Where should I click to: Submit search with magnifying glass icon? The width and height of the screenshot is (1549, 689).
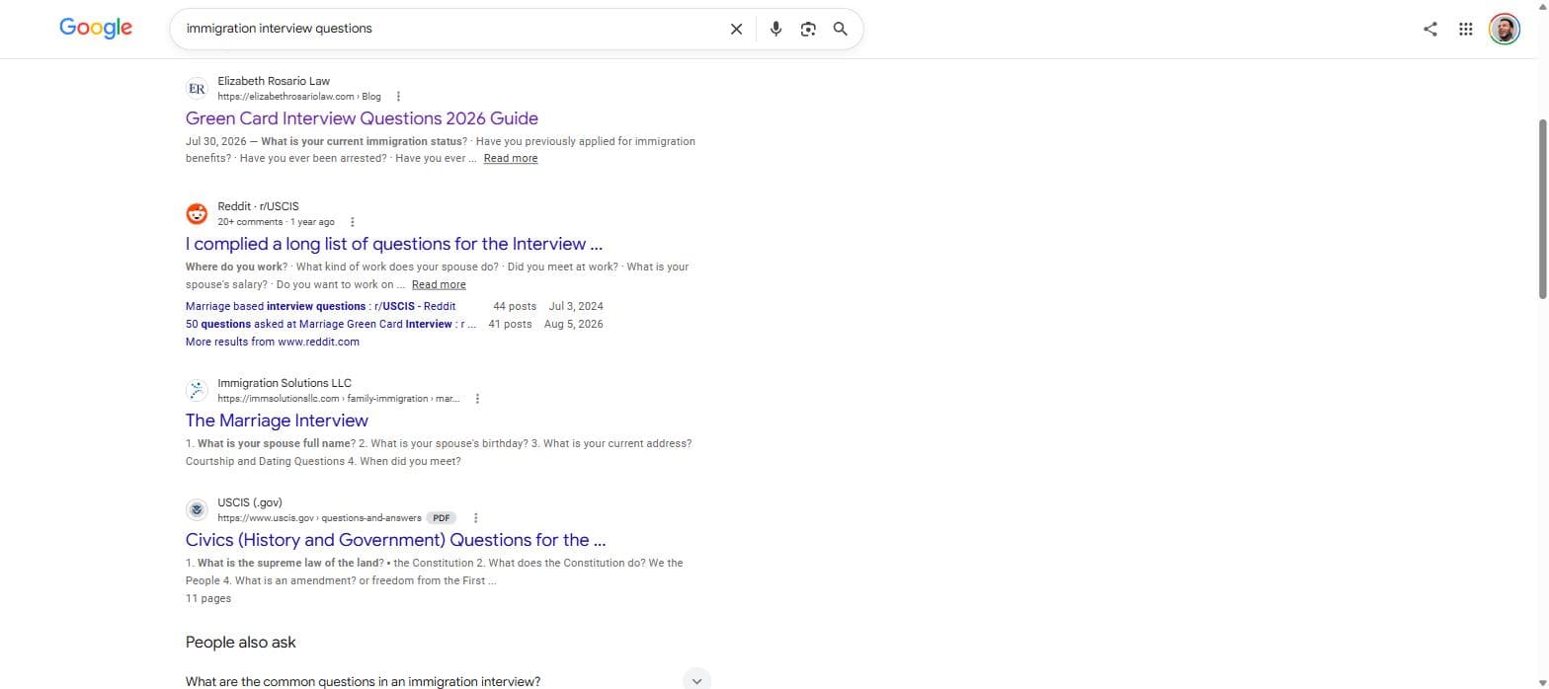(x=840, y=29)
